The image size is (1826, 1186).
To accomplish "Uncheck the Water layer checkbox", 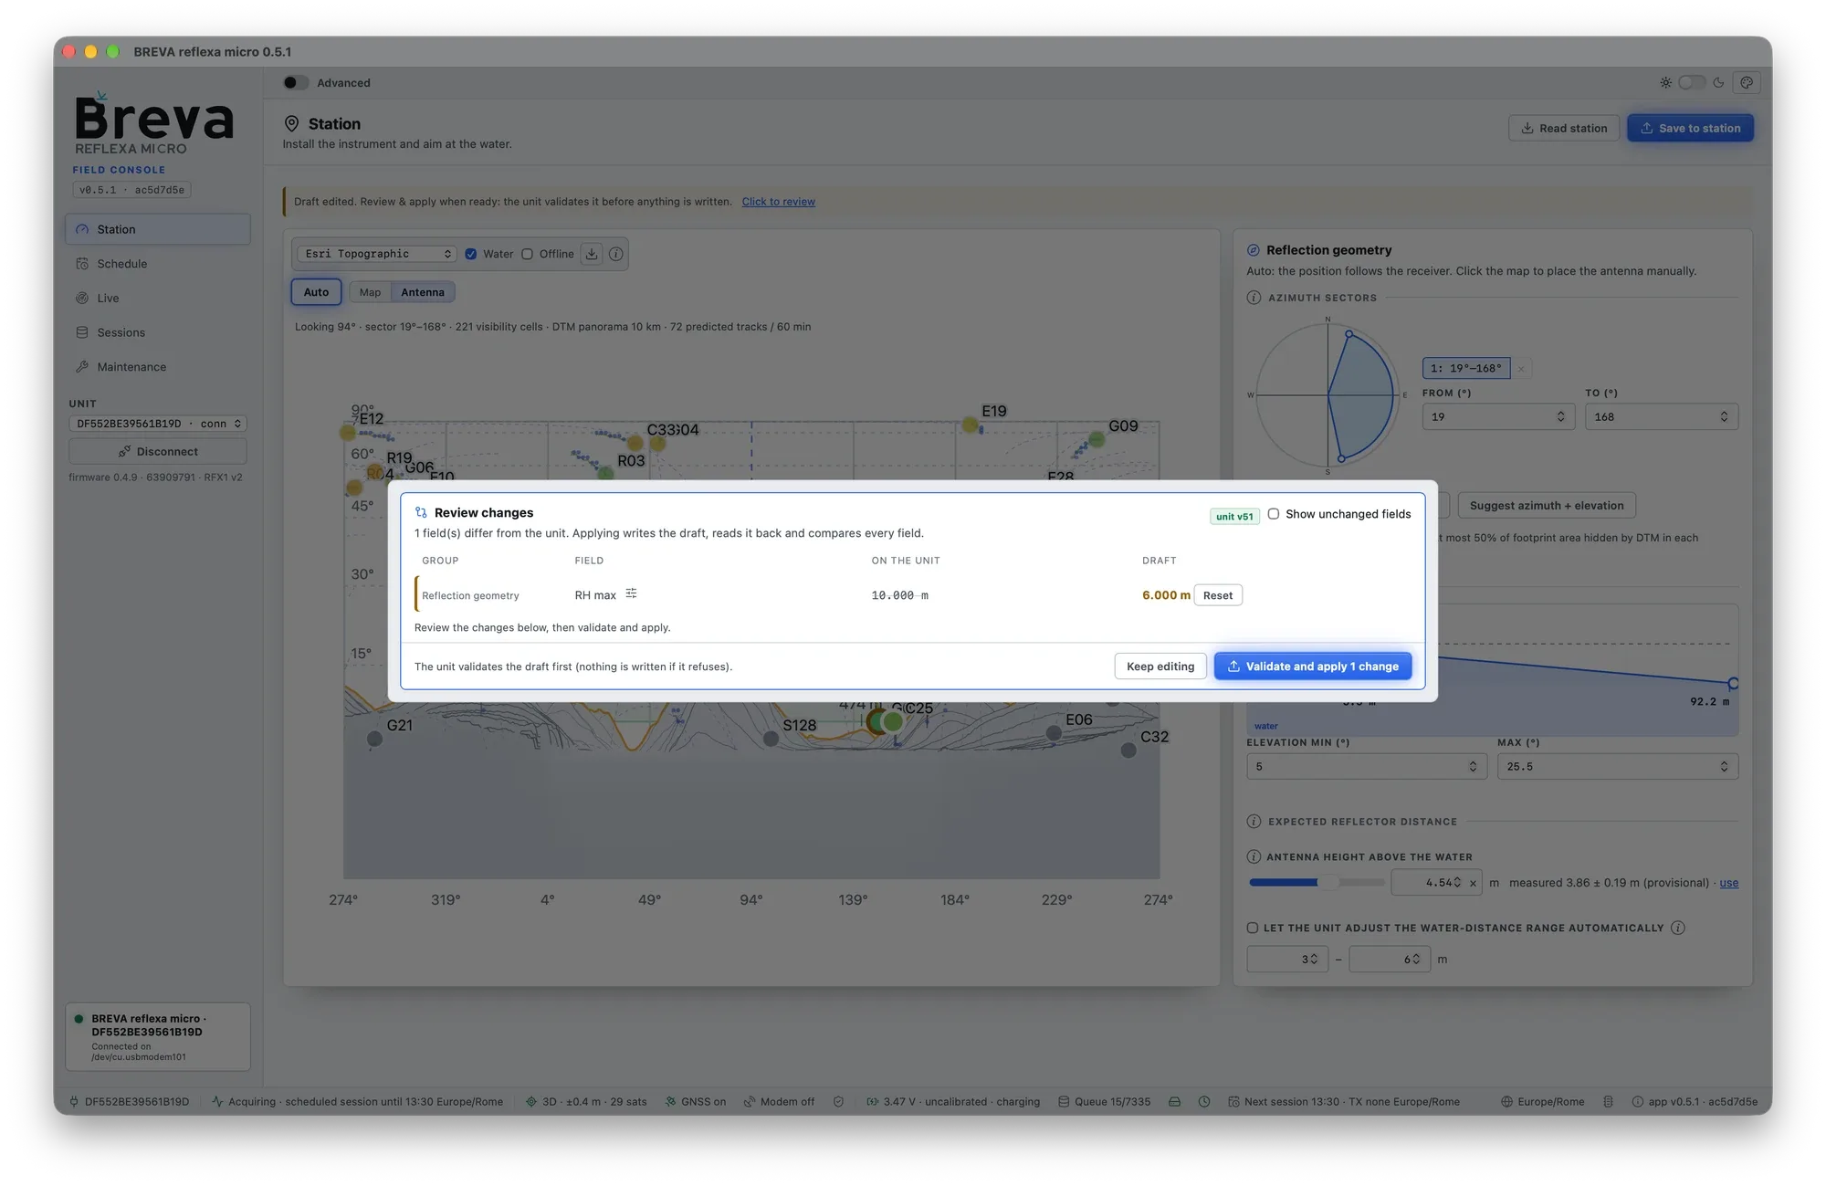I will 471,254.
